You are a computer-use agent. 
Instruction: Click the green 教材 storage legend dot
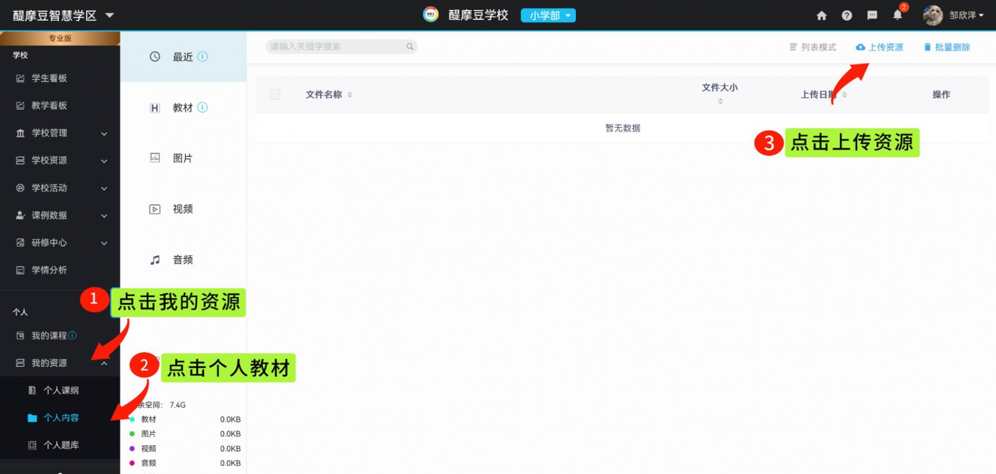click(x=132, y=419)
